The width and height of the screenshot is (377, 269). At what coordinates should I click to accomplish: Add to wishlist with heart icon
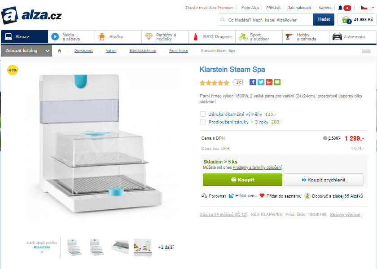coord(262,196)
